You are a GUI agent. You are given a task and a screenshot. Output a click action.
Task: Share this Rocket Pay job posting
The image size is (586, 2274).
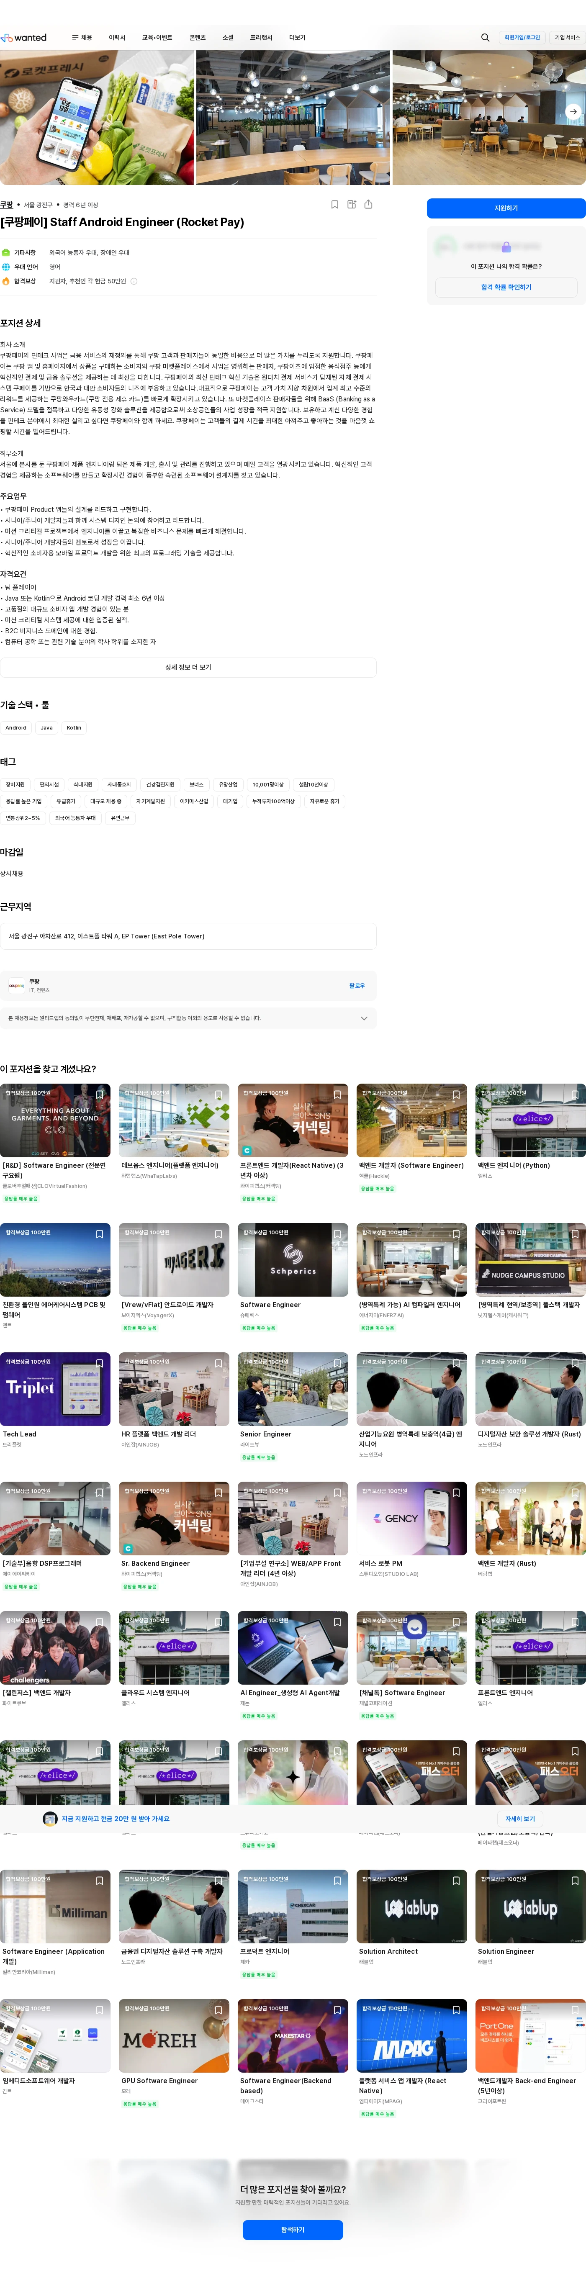(x=368, y=204)
